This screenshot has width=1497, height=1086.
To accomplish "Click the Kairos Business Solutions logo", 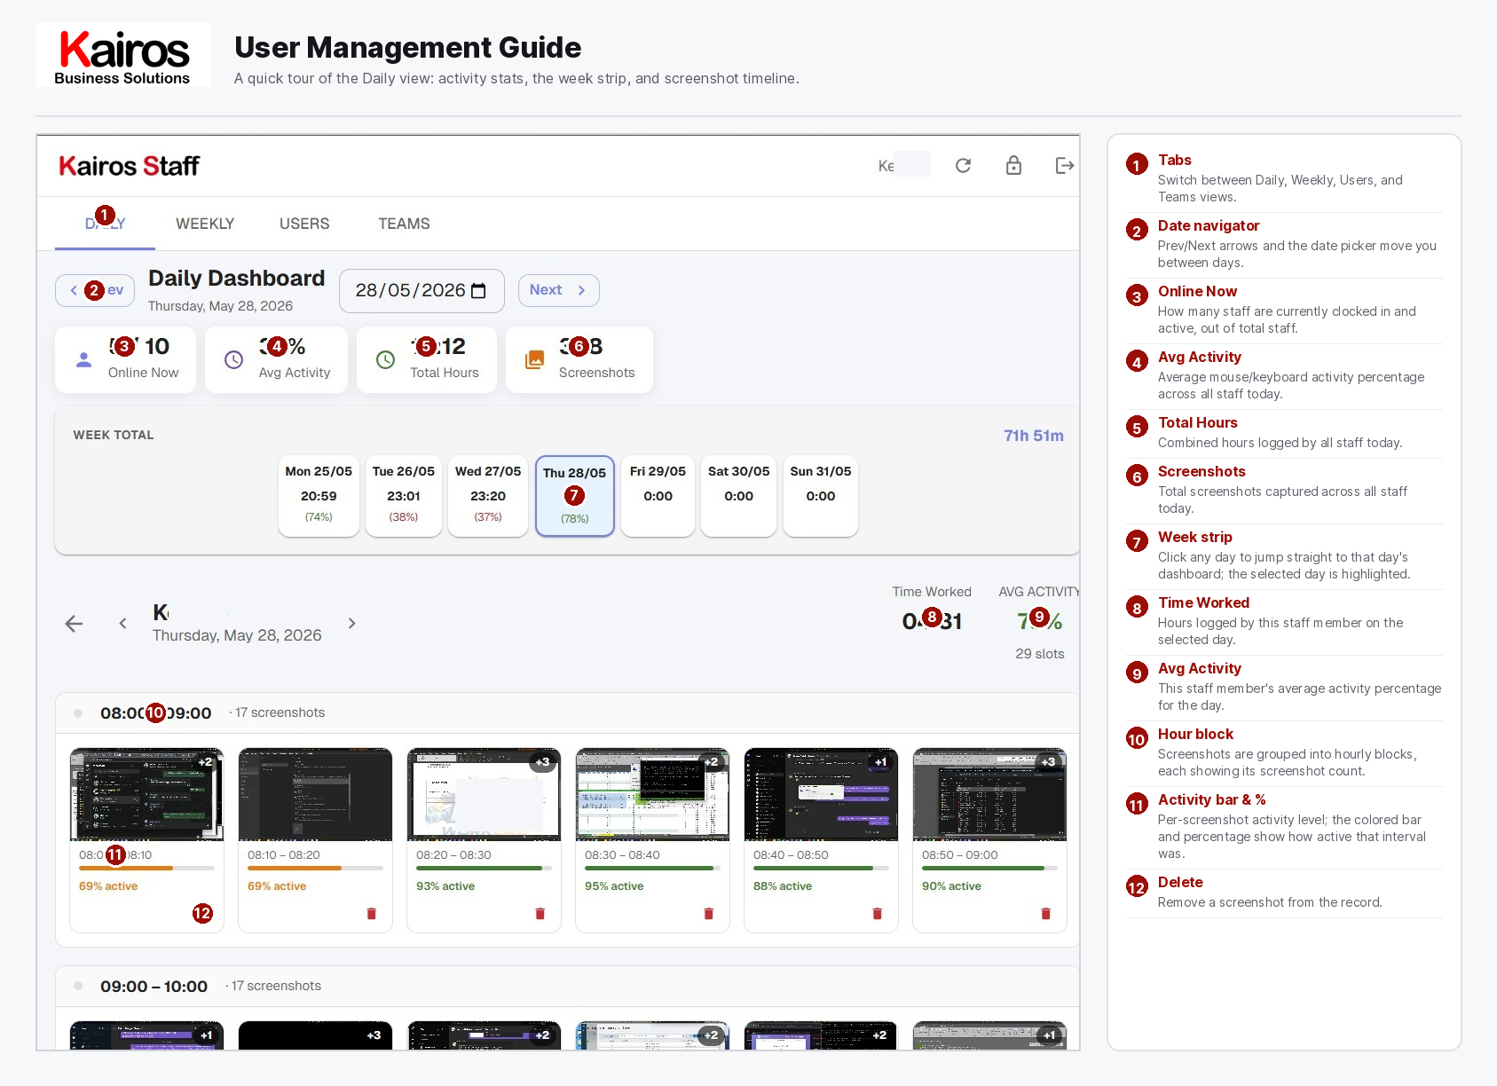I will tap(123, 55).
